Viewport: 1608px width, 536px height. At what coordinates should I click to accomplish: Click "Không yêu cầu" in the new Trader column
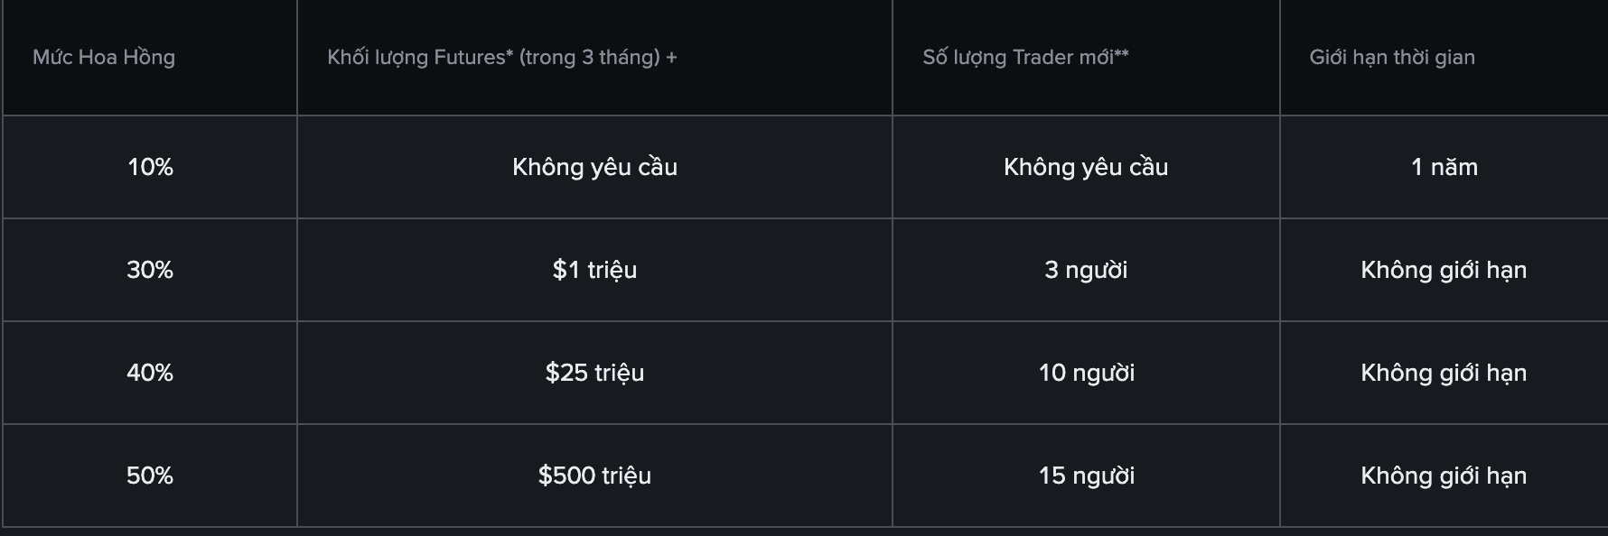coord(1086,167)
